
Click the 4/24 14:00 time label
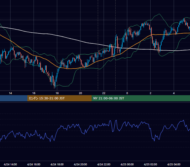(x=10, y=164)
